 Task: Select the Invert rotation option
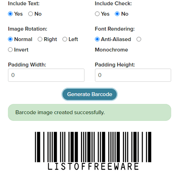10,50
